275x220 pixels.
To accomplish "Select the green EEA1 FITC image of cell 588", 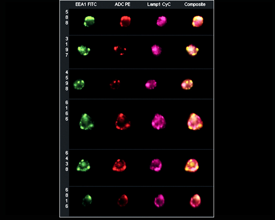I will (x=89, y=21).
